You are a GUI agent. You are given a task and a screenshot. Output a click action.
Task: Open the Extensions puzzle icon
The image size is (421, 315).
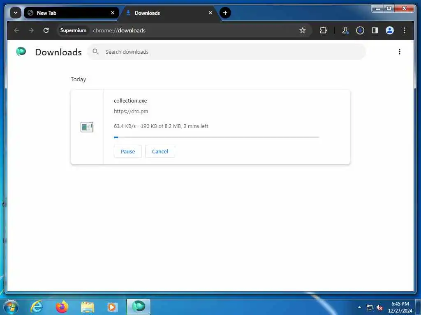pos(323,30)
